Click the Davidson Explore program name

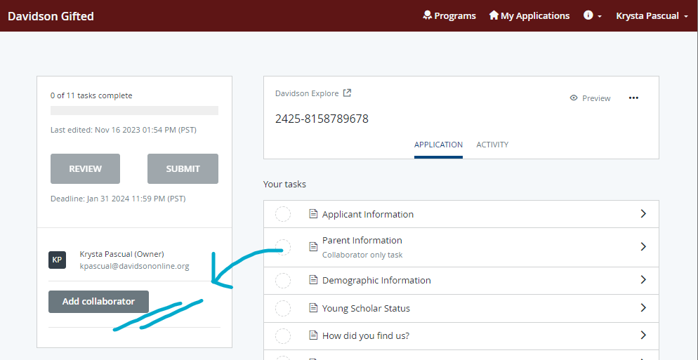pos(307,93)
